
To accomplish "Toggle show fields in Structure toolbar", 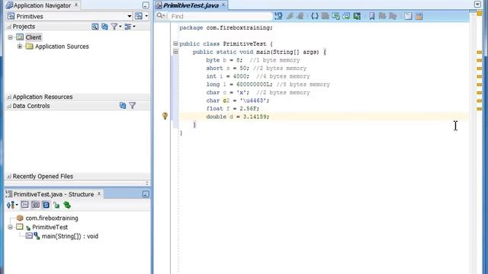I will click(36, 205).
